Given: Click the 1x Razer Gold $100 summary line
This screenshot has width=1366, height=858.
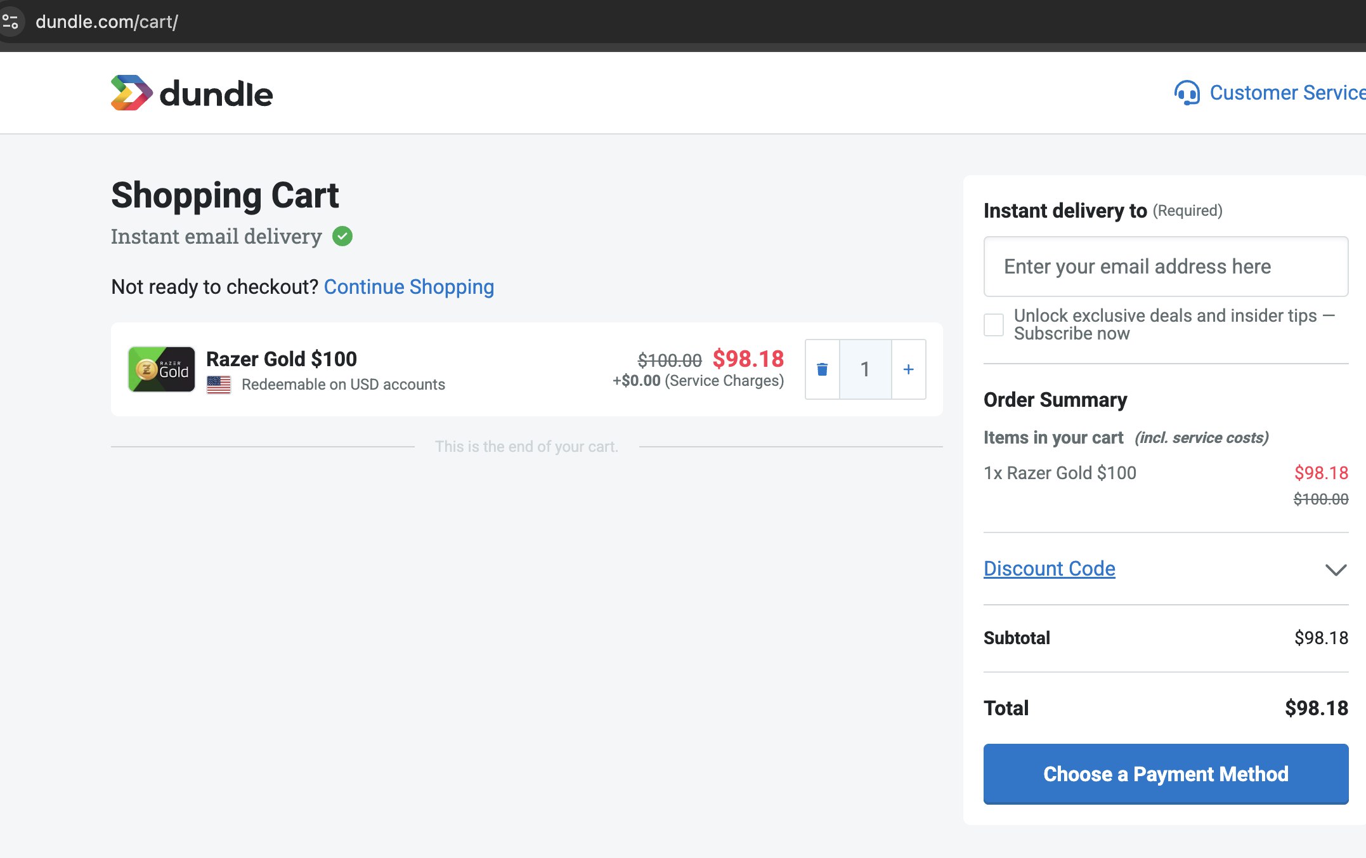Looking at the screenshot, I should click(1060, 473).
